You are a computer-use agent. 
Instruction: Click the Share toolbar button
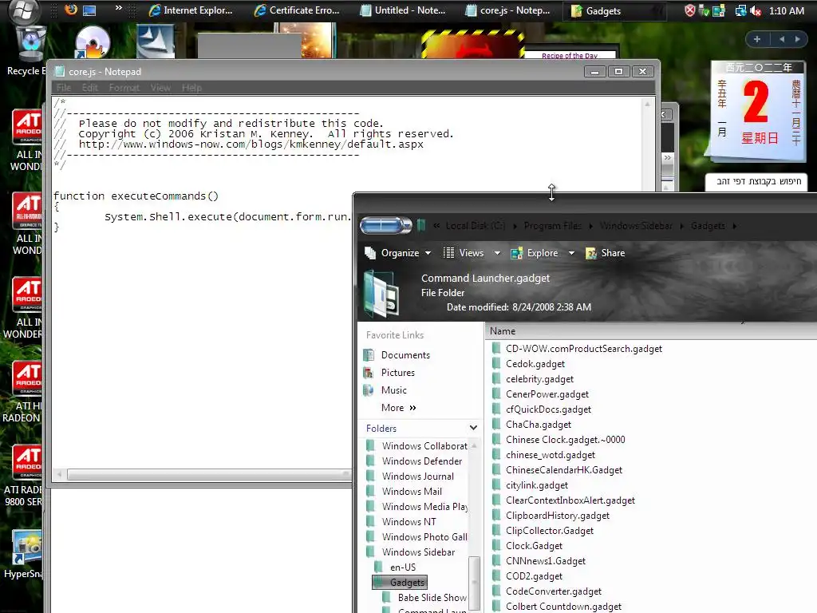[606, 253]
